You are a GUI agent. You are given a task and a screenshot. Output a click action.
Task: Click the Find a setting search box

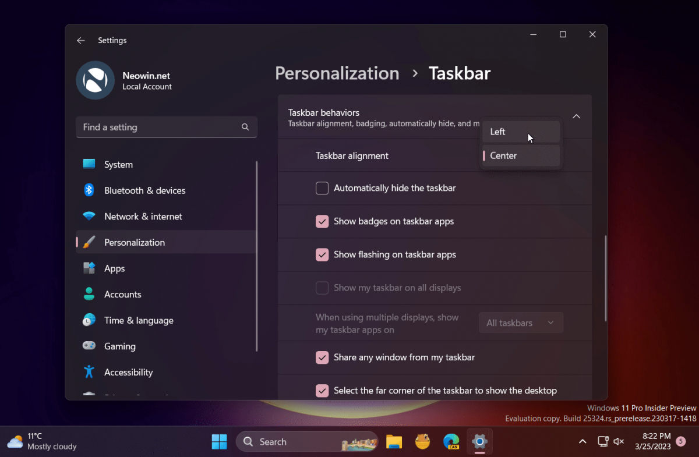tap(167, 127)
